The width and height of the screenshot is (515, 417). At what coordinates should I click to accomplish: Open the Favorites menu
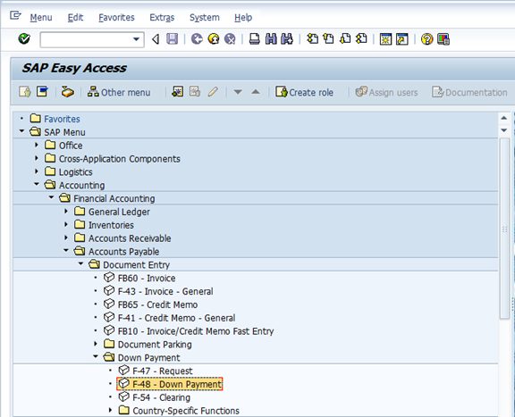click(116, 17)
